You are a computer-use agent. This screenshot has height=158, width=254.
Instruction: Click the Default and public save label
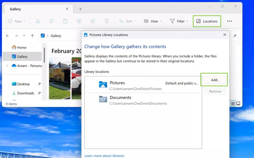(x=182, y=83)
